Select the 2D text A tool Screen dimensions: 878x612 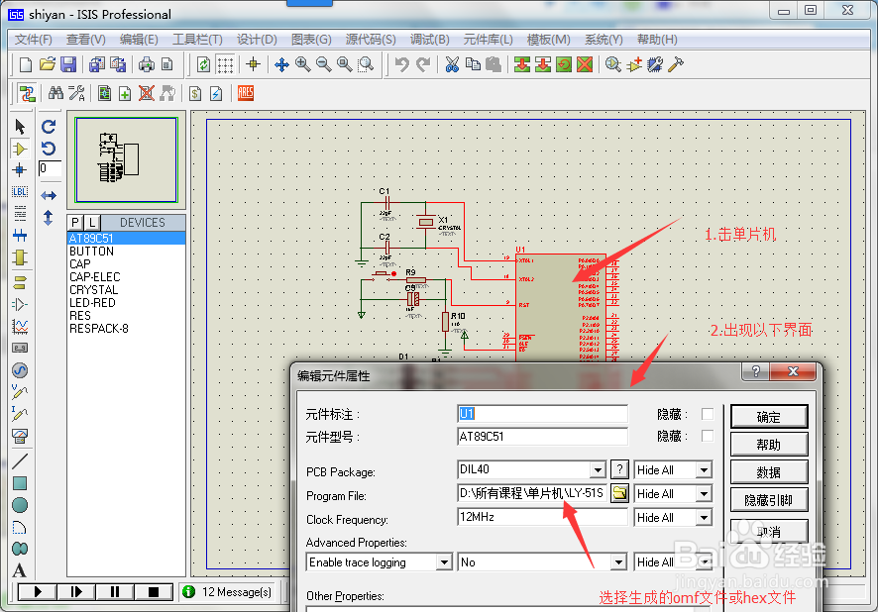pyautogui.click(x=20, y=570)
